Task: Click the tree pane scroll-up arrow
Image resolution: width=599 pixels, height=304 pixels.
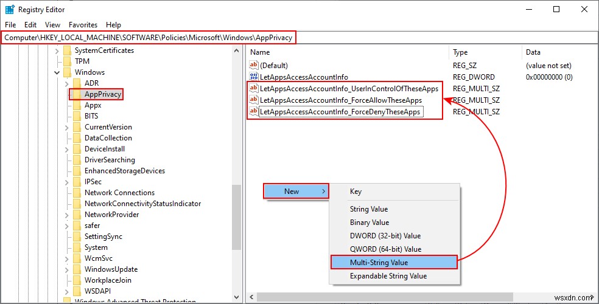Action: [x=236, y=50]
